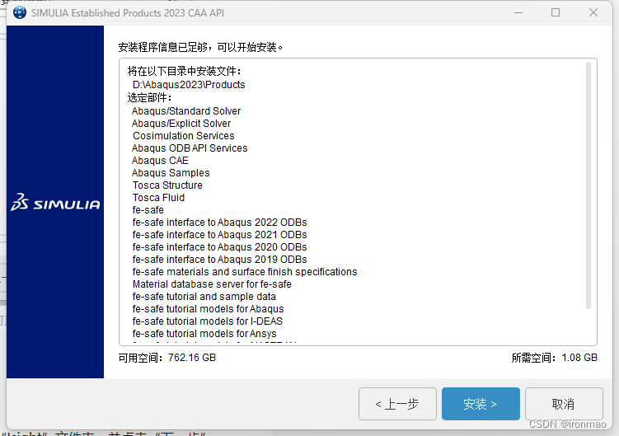
Task: Click fe-safe tutorial models for I-DEAS
Action: click(208, 321)
